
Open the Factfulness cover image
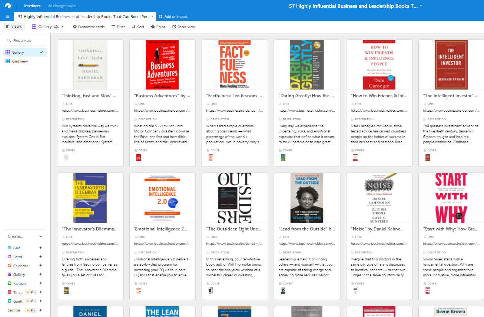(x=235, y=65)
